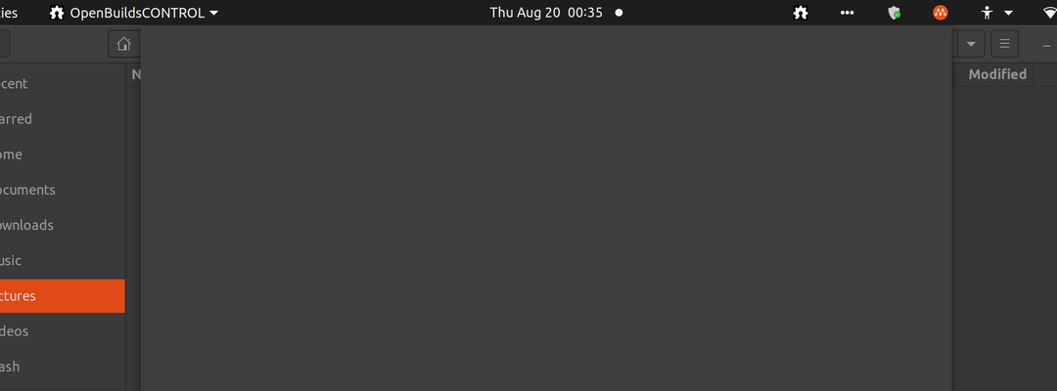1057x391 pixels.
Task: Click the green shield security tray icon
Action: [x=895, y=12]
